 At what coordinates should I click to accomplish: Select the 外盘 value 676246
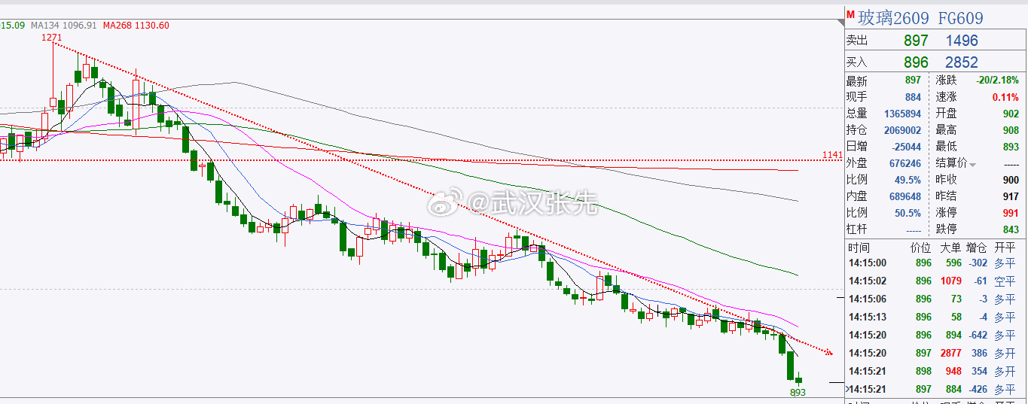click(x=905, y=163)
